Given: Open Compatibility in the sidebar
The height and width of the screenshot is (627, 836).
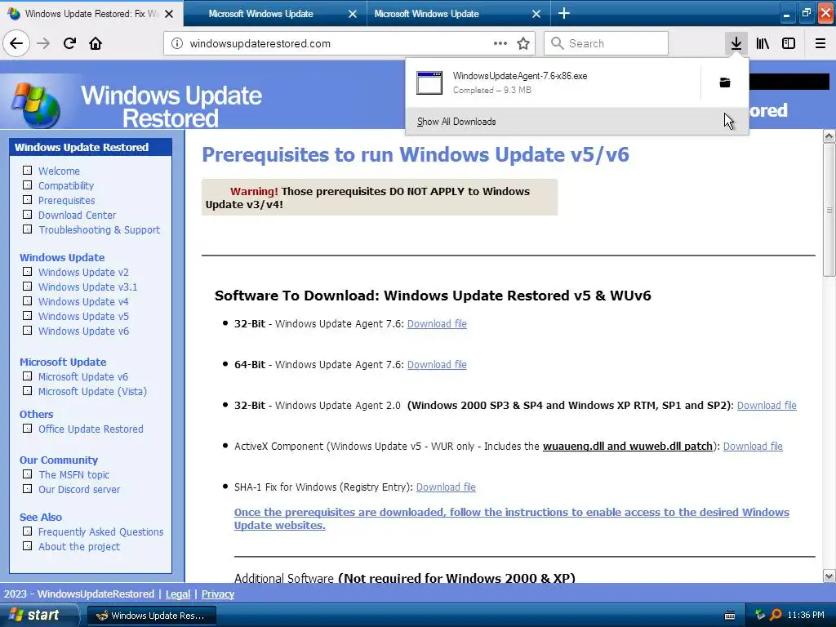Looking at the screenshot, I should point(66,185).
